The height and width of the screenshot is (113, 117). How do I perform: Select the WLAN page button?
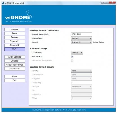(15, 49)
